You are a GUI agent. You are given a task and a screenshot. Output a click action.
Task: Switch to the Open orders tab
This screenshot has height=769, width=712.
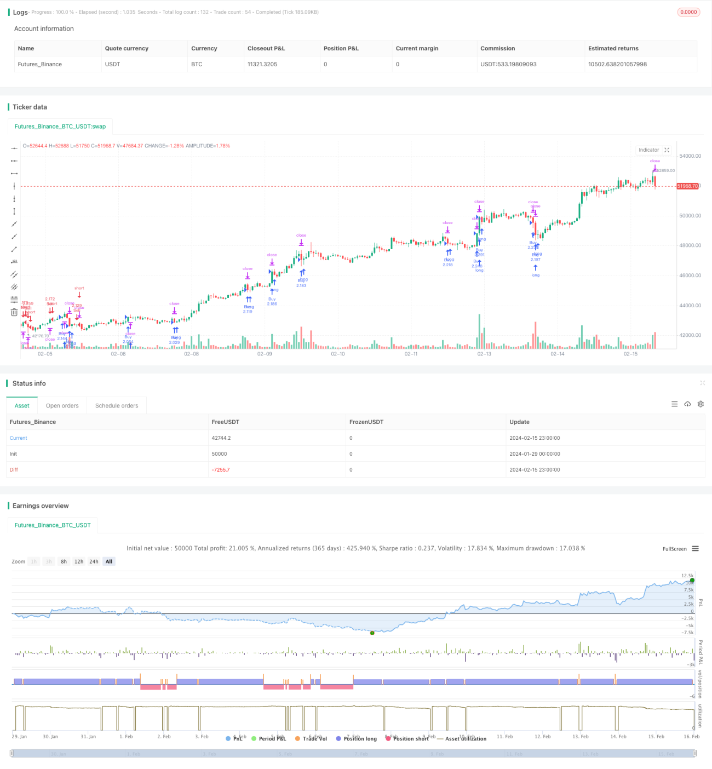tap(62, 406)
